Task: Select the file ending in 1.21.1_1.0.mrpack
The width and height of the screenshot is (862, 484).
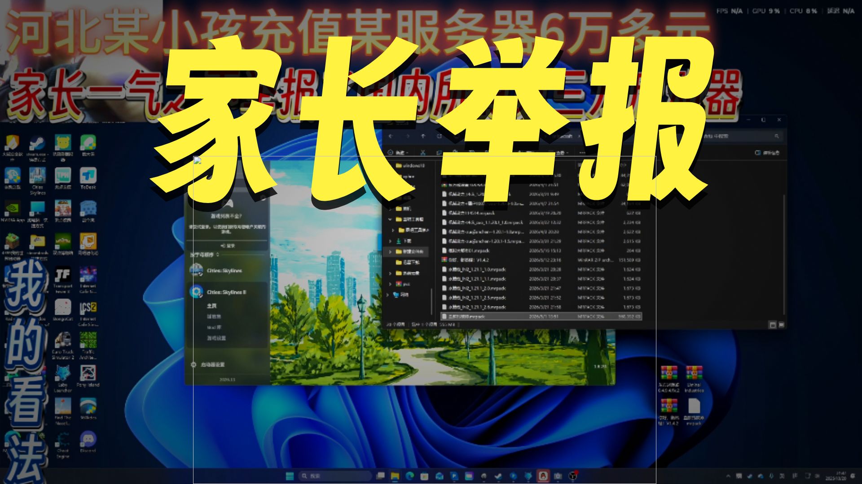Action: 541,269
